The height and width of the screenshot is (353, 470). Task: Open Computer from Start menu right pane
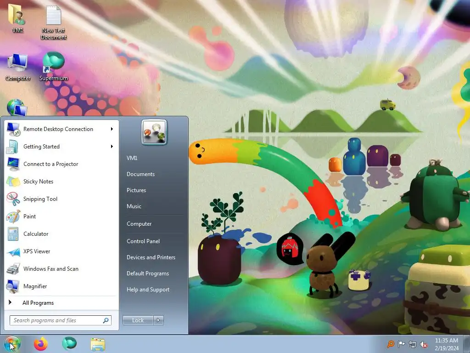coord(139,224)
